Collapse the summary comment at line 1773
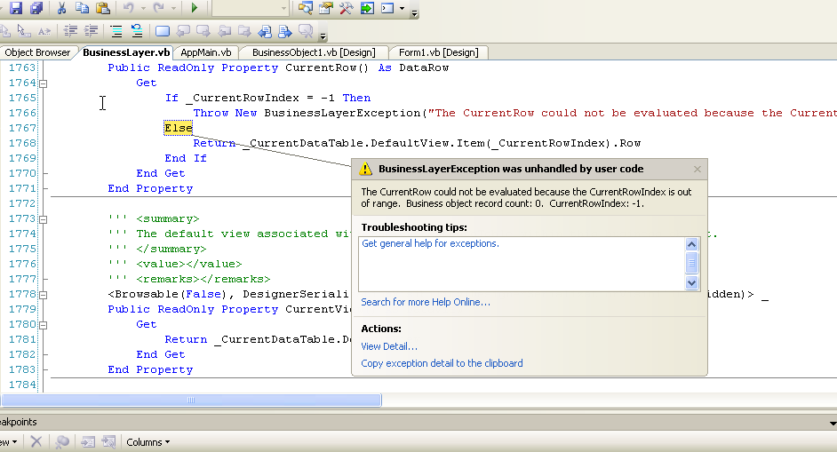 pos(43,218)
